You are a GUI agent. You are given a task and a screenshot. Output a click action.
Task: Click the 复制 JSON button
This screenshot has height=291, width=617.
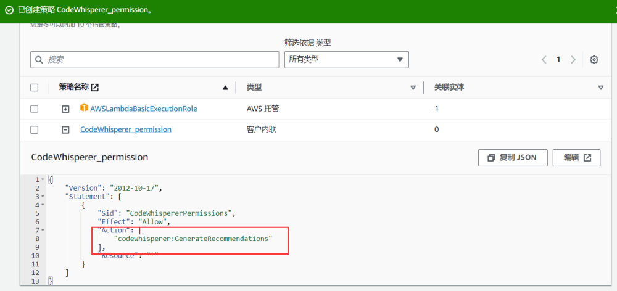coord(513,158)
